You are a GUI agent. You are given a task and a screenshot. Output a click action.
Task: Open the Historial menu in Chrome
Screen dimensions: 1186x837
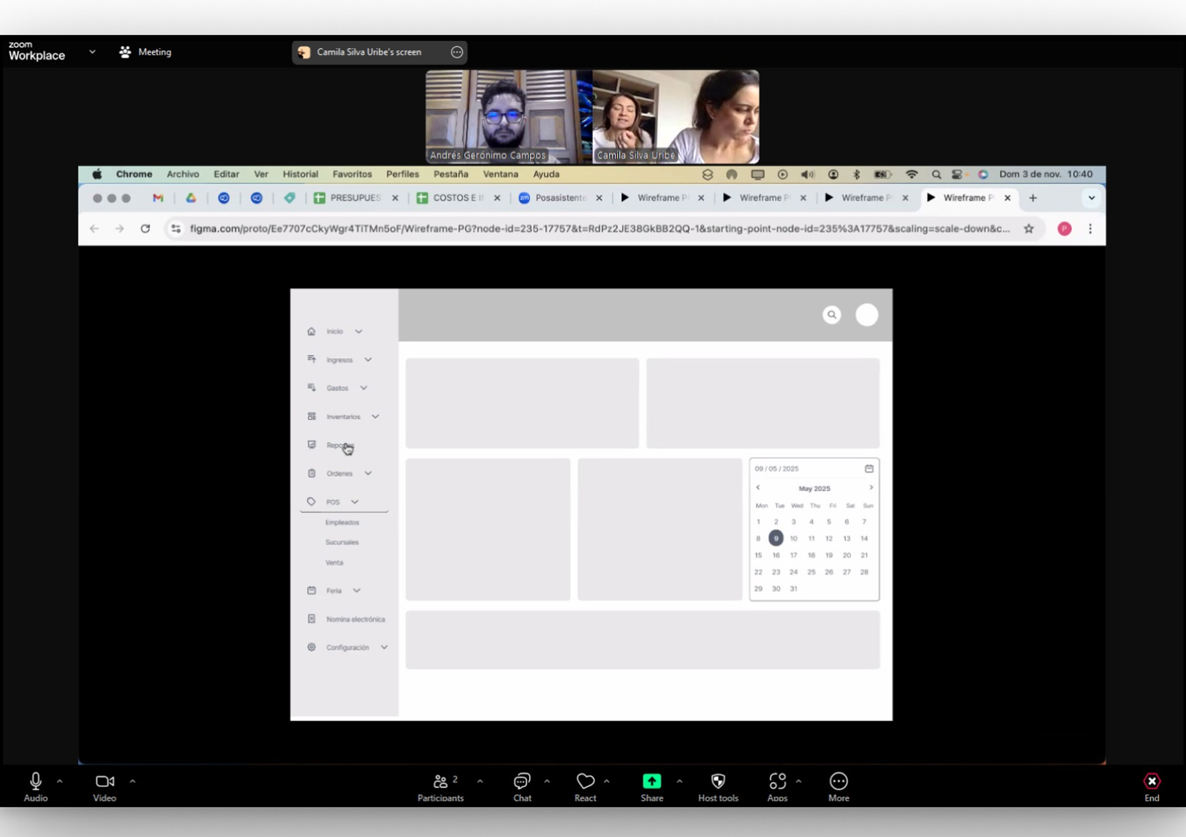point(300,174)
